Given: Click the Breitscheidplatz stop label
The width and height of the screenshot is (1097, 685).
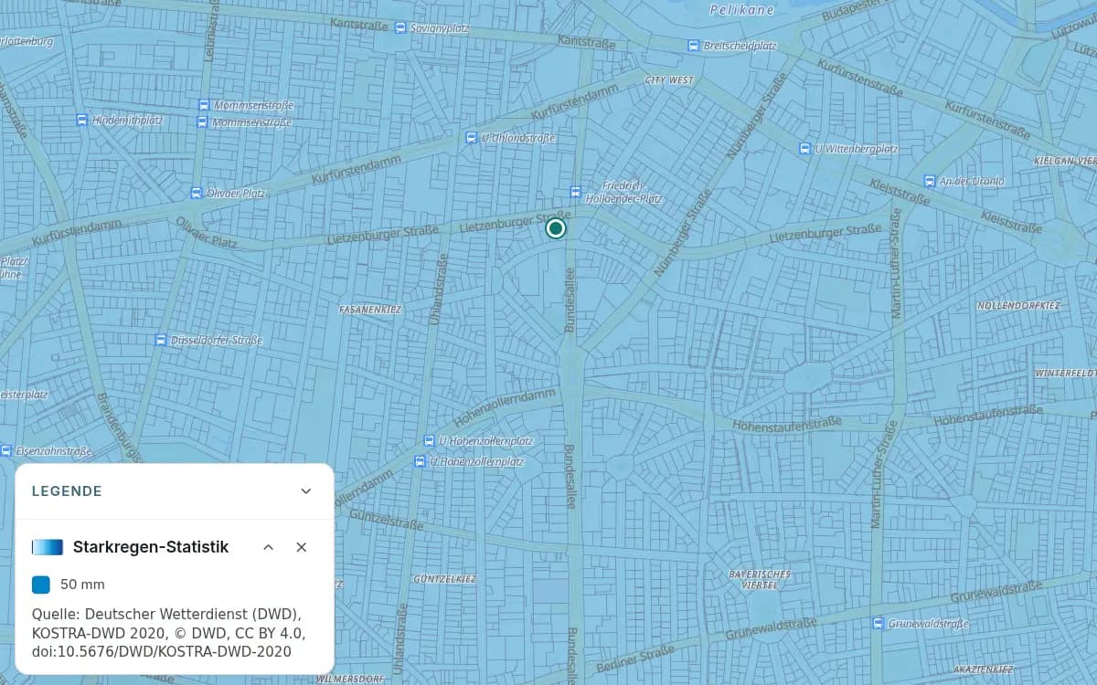Looking at the screenshot, I should (x=740, y=46).
